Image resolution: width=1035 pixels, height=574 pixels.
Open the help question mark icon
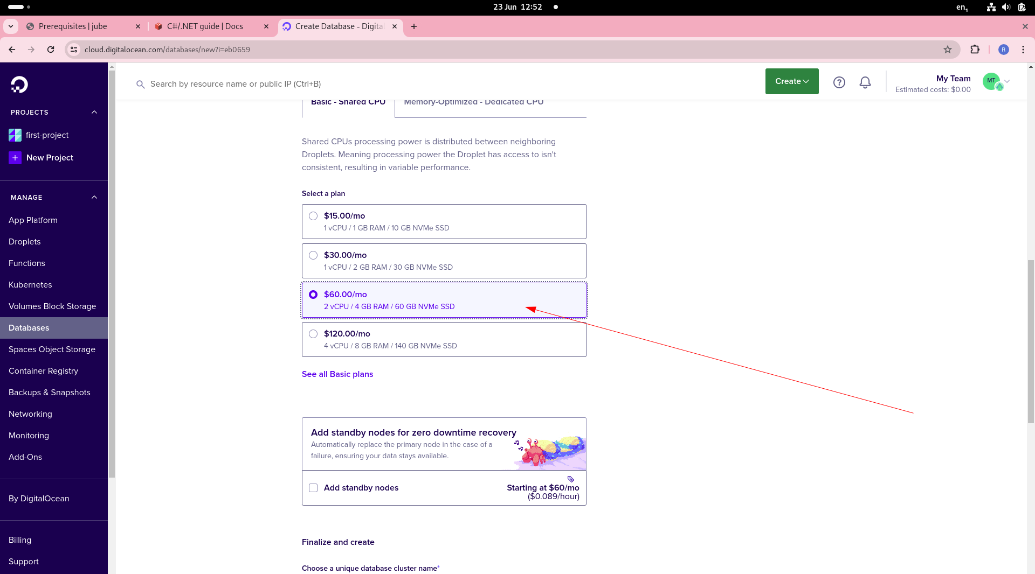coord(839,82)
